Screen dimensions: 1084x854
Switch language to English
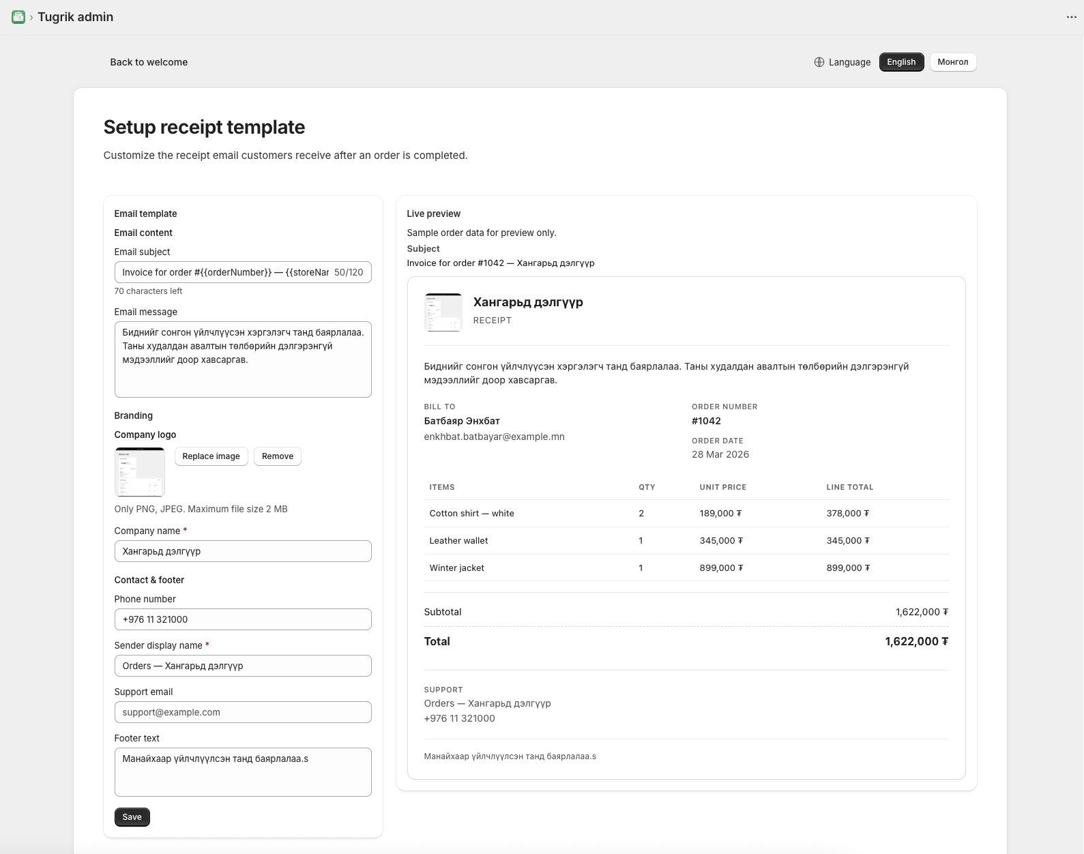point(901,62)
